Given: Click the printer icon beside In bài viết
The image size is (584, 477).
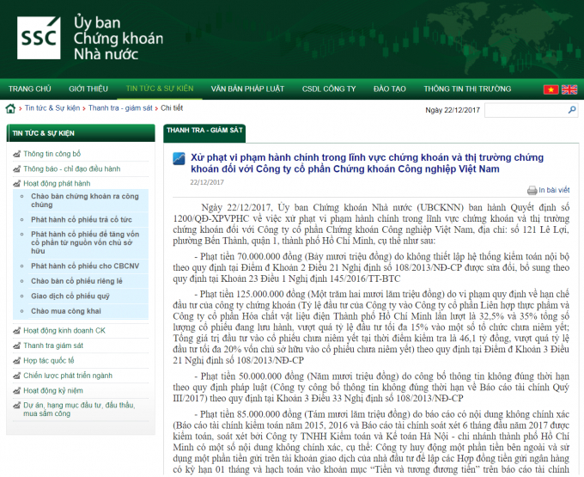Looking at the screenshot, I should tap(532, 190).
